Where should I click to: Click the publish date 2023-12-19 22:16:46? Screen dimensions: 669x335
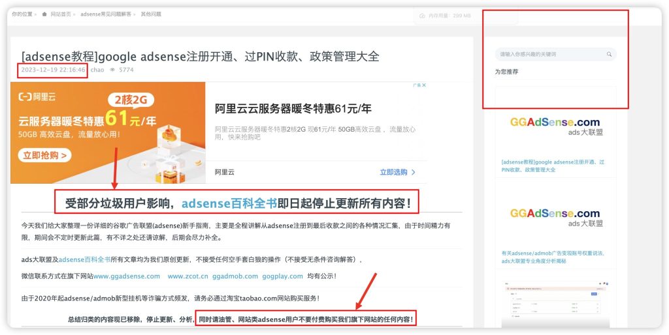[54, 70]
